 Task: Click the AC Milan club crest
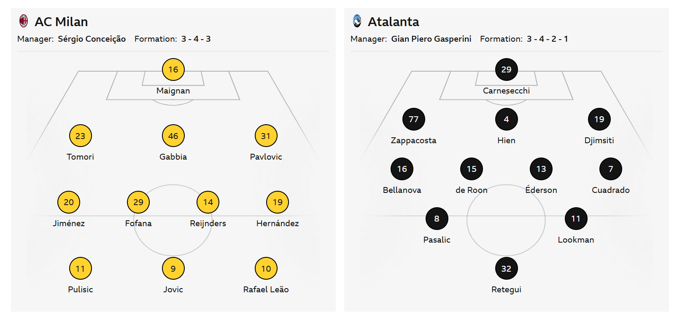[x=24, y=21]
